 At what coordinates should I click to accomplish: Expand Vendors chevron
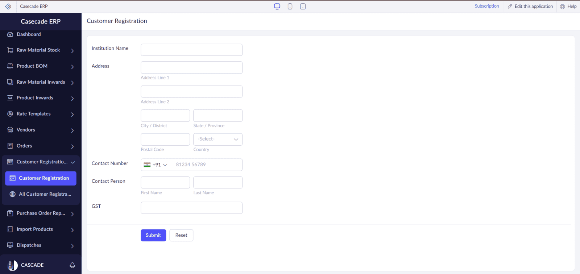tap(72, 130)
